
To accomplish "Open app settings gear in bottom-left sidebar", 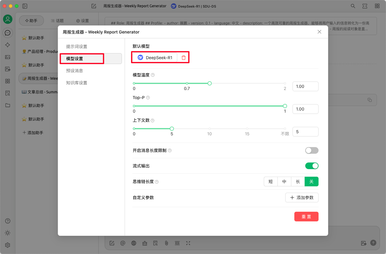I will pos(8,245).
